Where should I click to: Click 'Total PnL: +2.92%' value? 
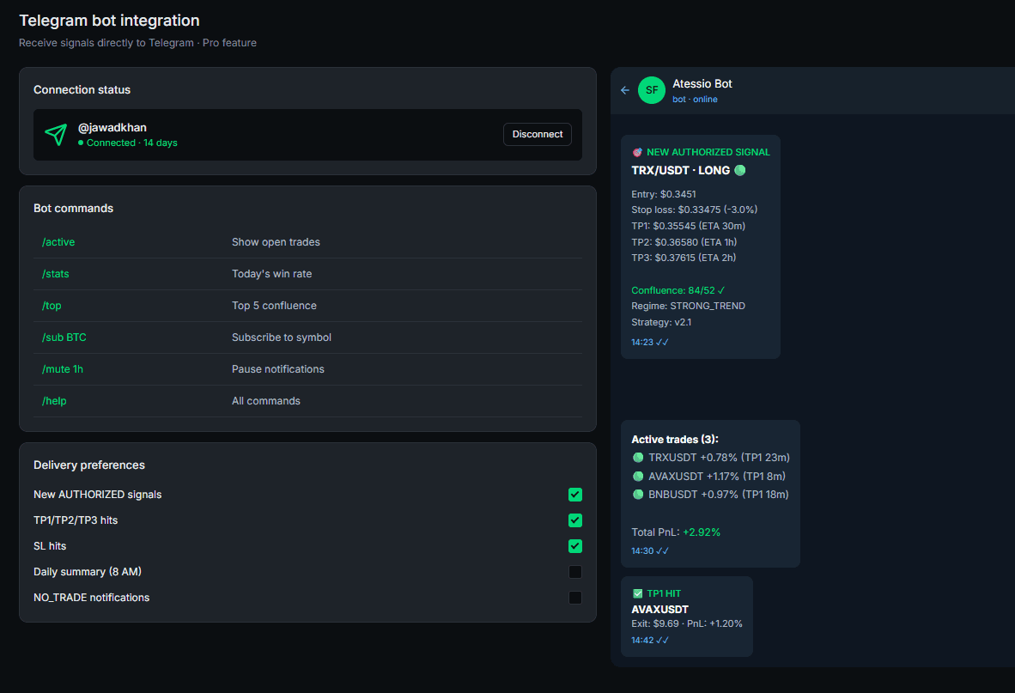click(702, 532)
